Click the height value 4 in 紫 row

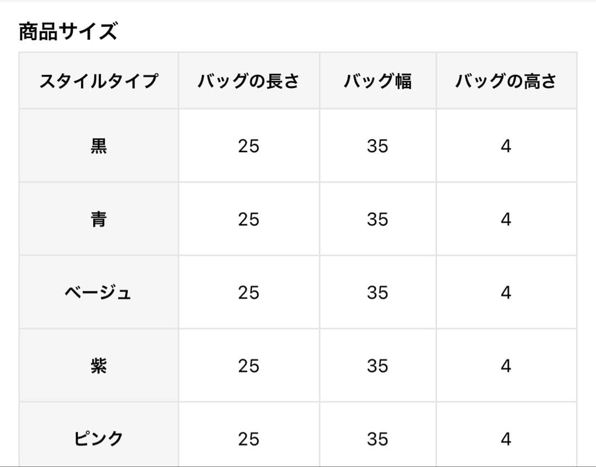tap(506, 366)
